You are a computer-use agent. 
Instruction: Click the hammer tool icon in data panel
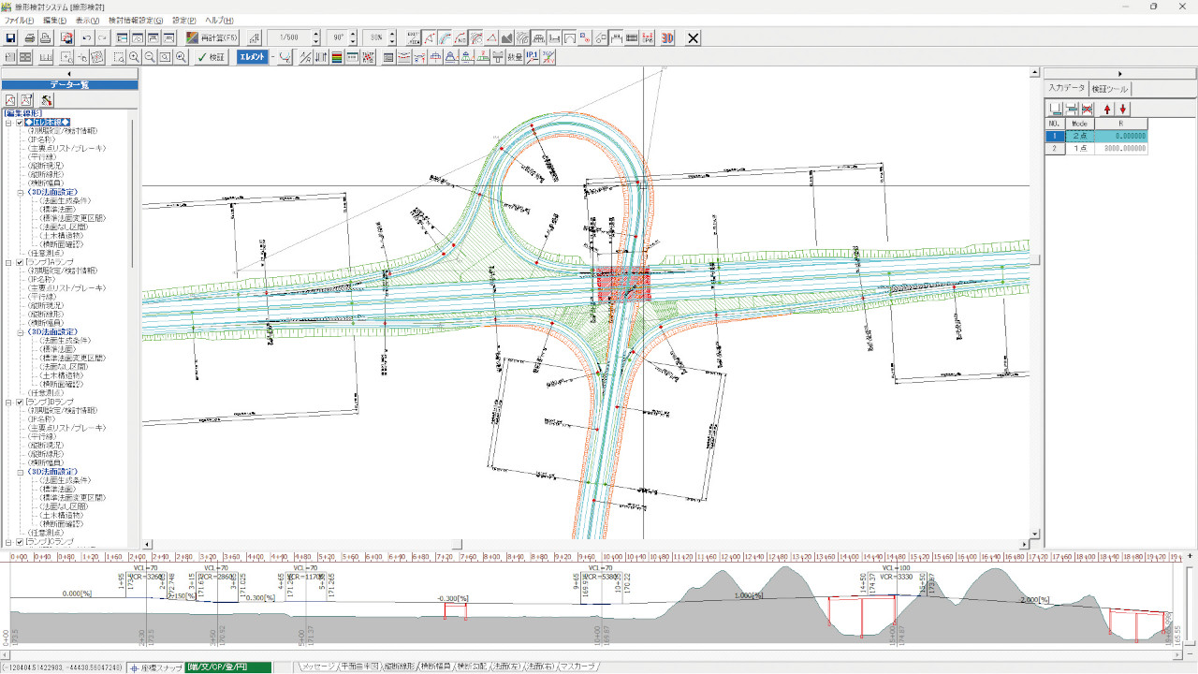click(x=46, y=100)
